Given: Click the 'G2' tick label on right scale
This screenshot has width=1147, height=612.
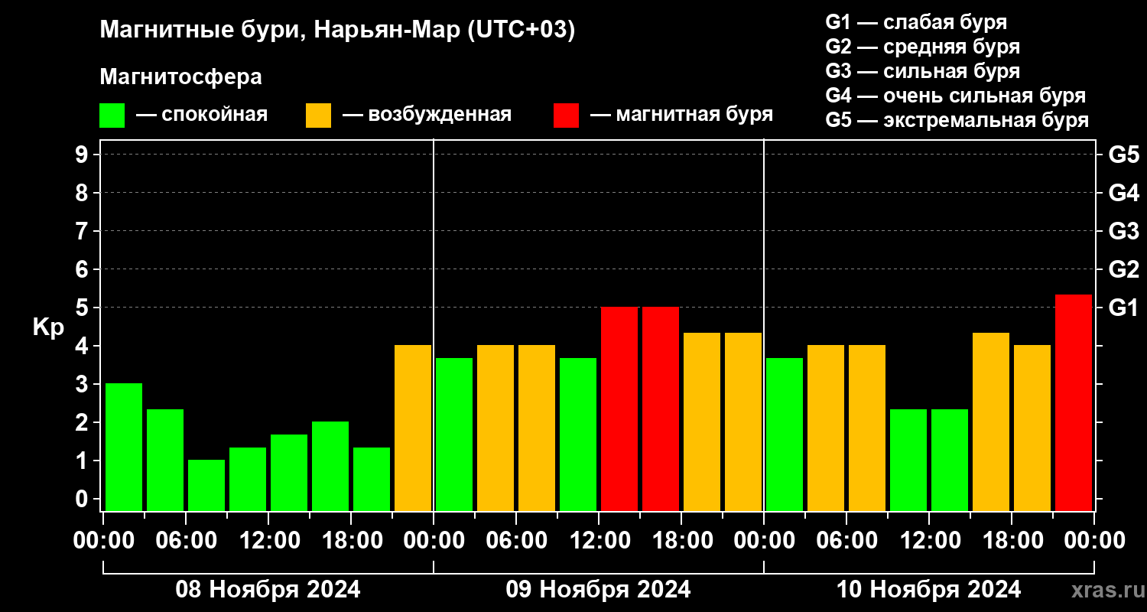Looking at the screenshot, I should click(1123, 269).
